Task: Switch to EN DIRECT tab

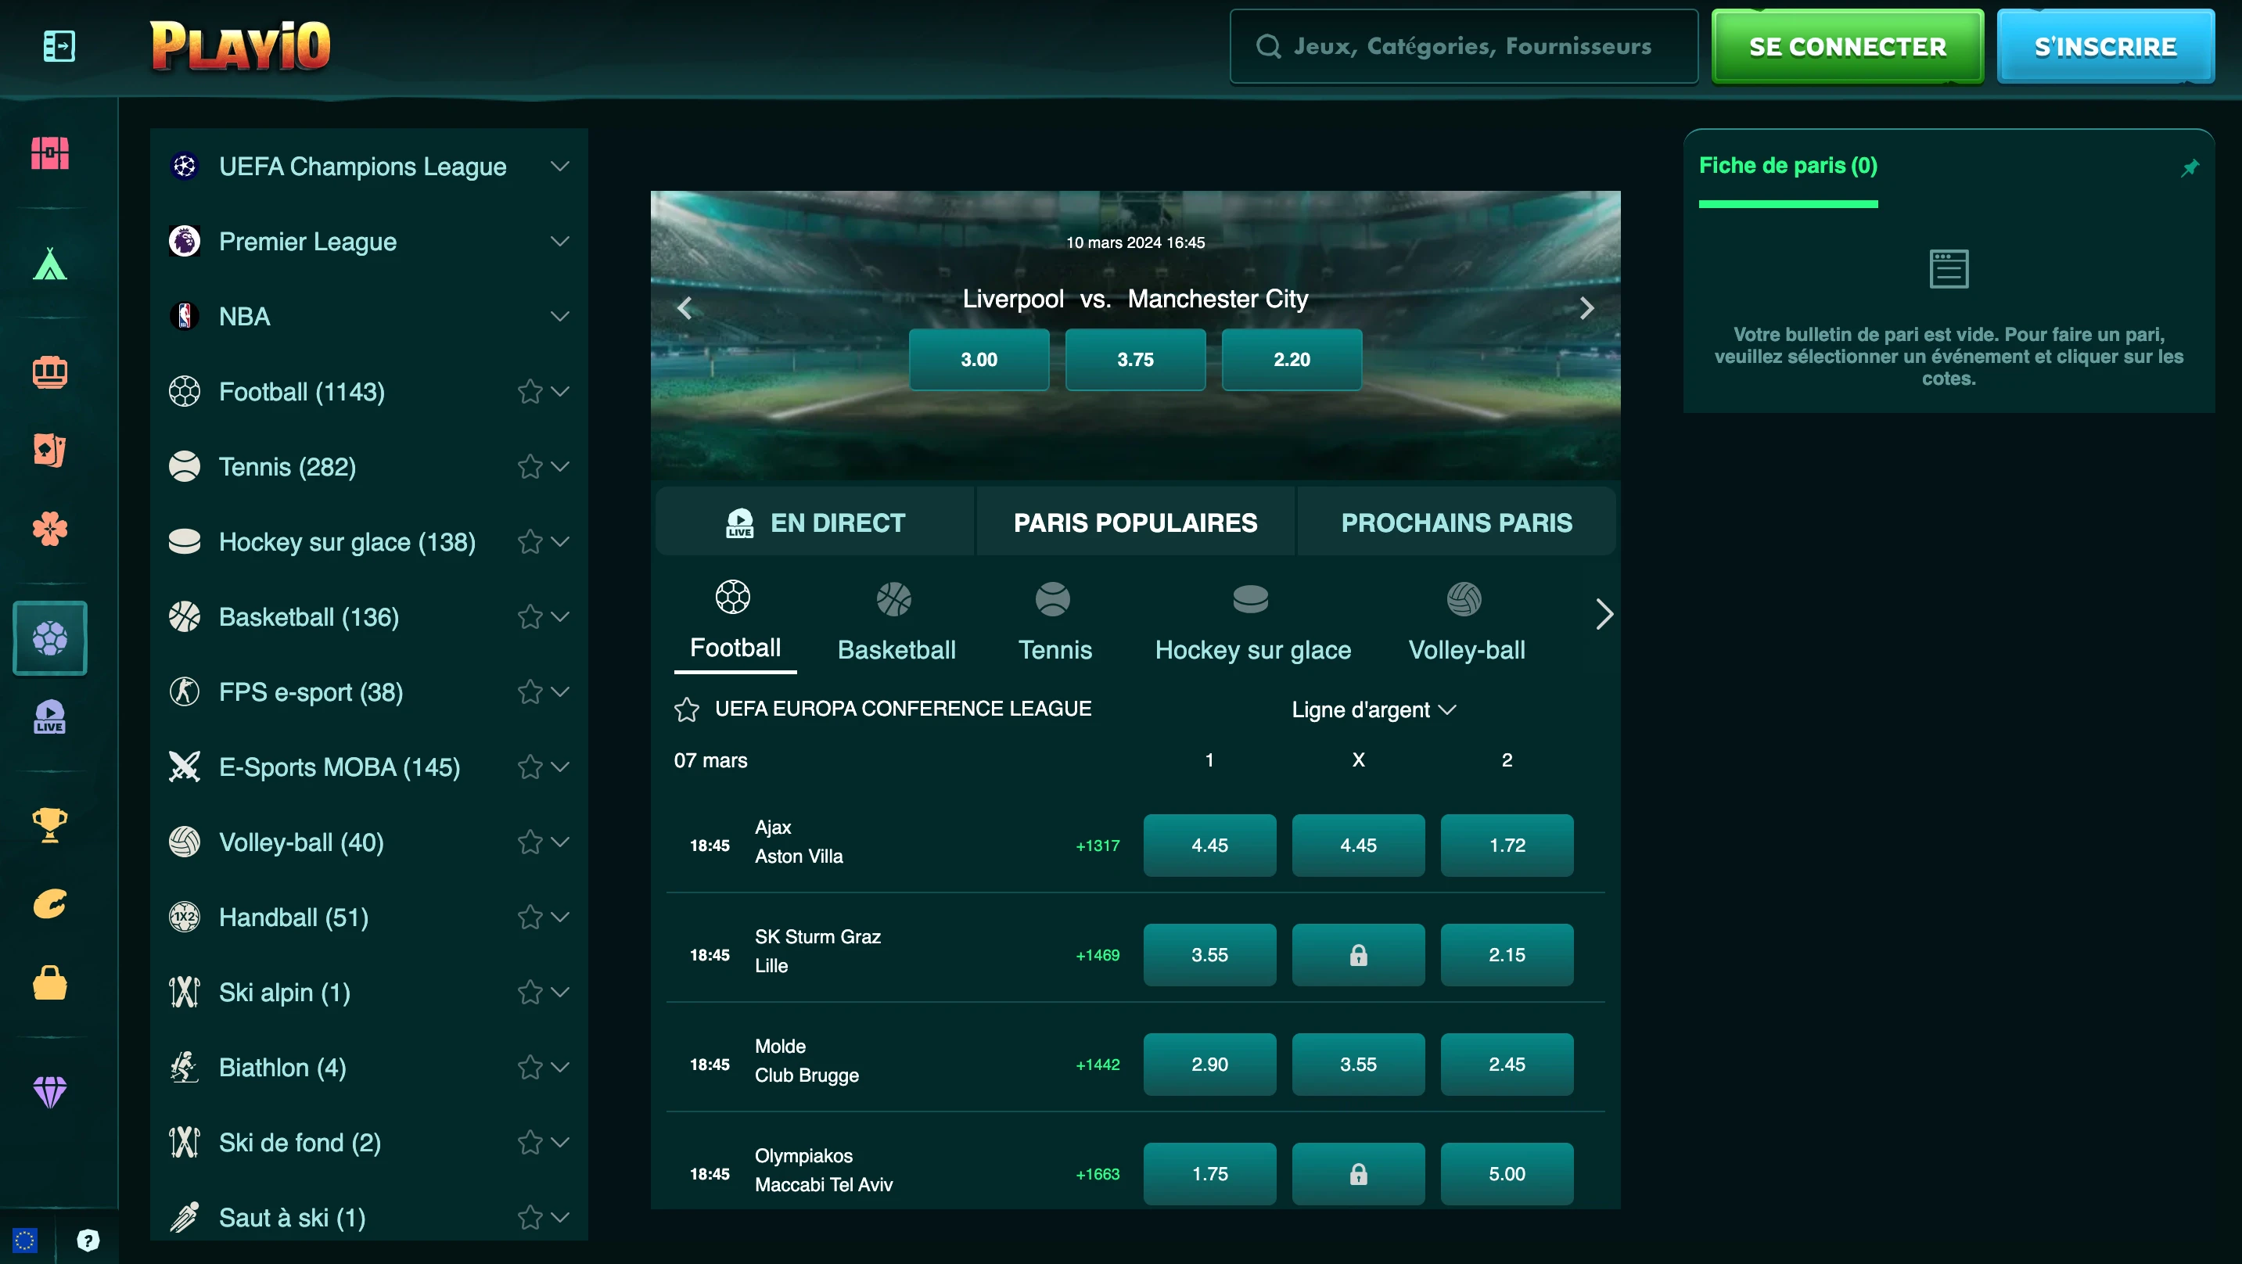Action: [x=814, y=522]
